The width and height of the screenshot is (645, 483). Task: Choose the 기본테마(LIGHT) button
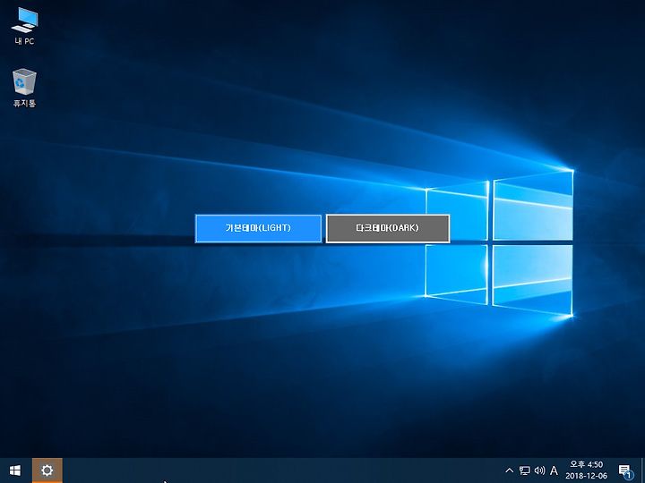coord(258,228)
